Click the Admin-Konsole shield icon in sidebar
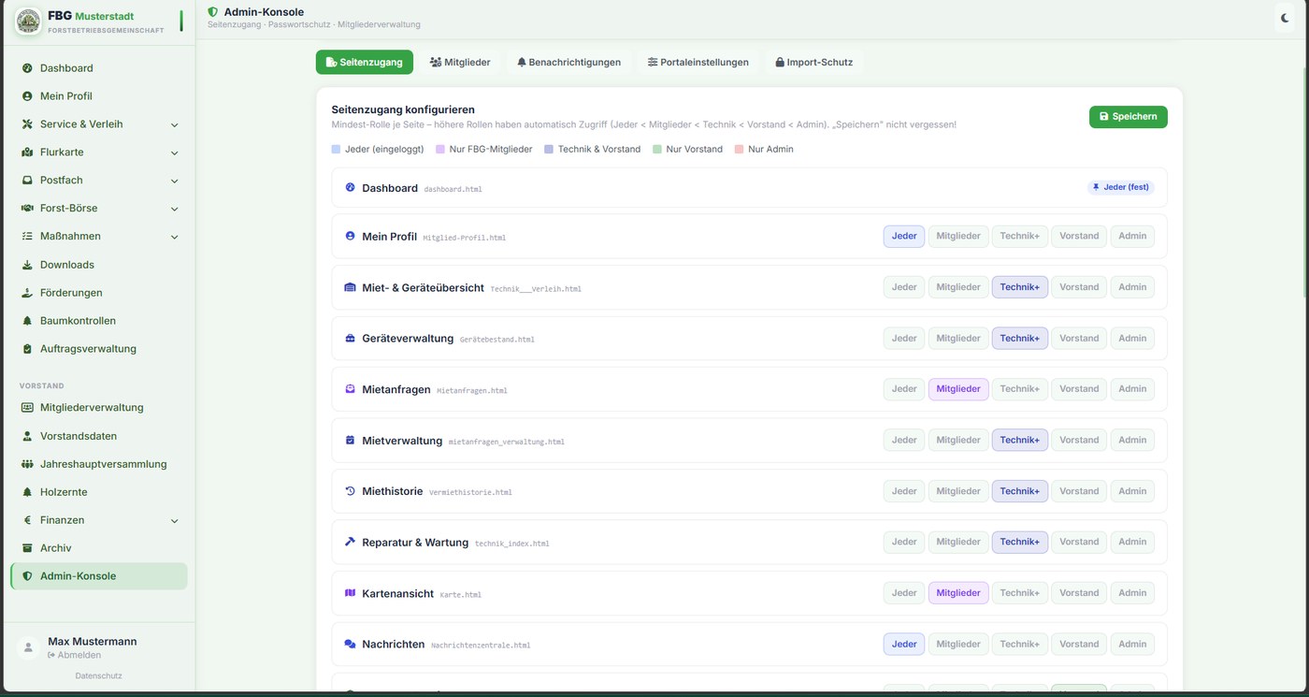Screen dimensions: 1309x697 (x=27, y=576)
